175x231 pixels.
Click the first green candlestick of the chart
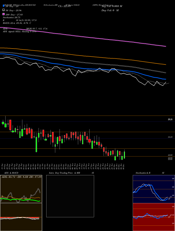point(3,123)
